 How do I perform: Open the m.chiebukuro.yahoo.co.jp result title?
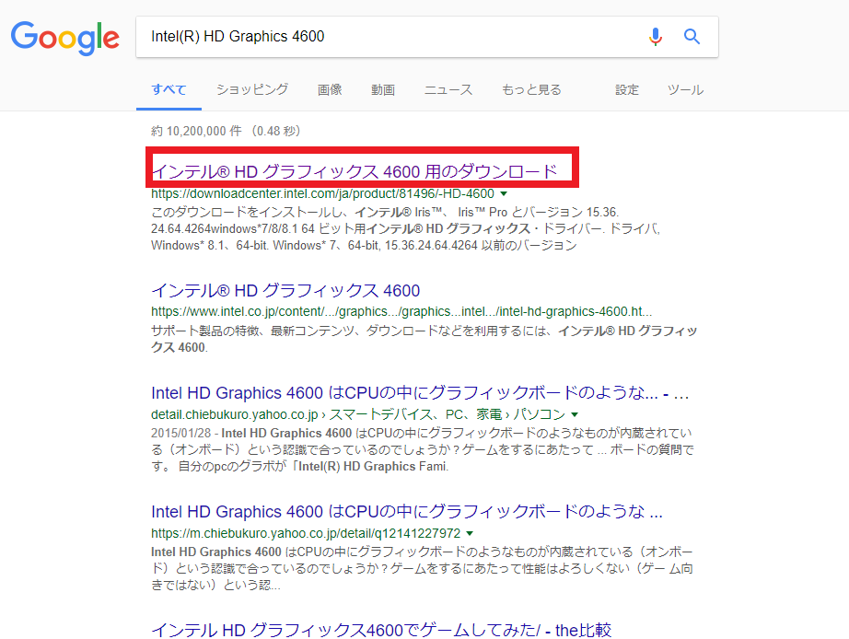point(407,512)
